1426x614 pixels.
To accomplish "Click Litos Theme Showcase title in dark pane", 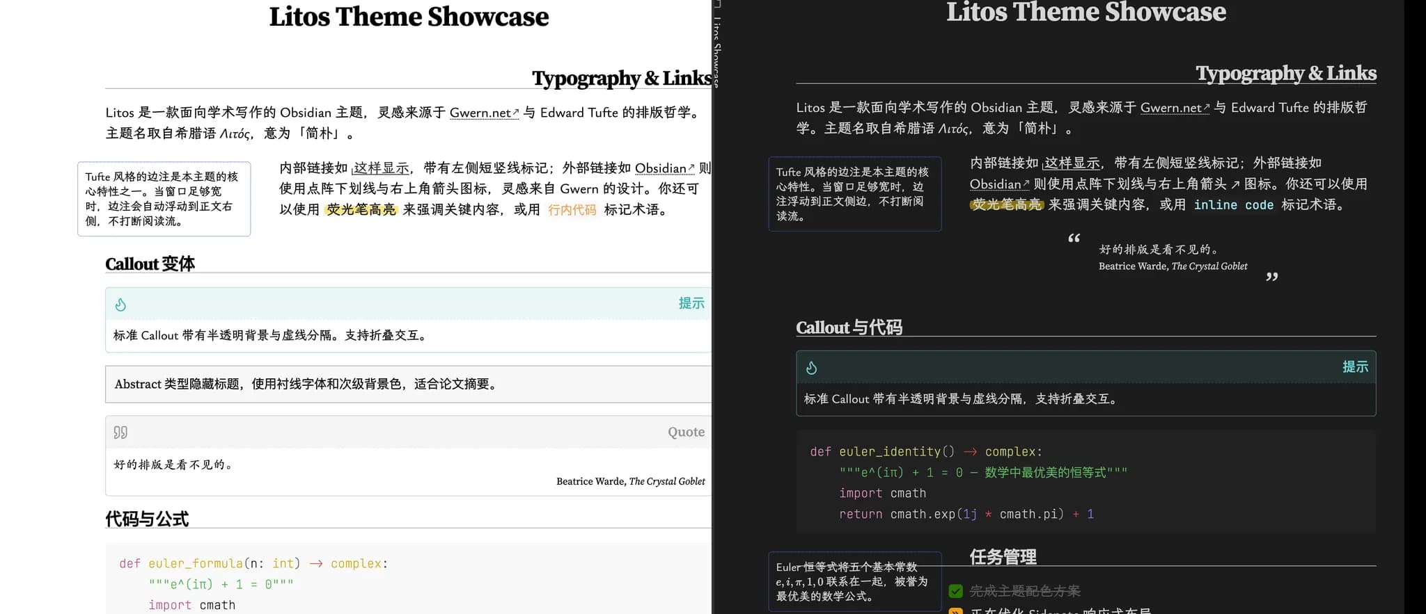I will click(x=1086, y=12).
